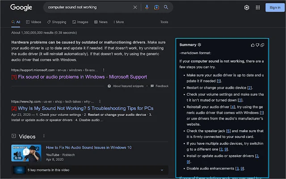This screenshot has height=179, width=286.
Task: Give the summary a thumbs down
Action: [258, 45]
